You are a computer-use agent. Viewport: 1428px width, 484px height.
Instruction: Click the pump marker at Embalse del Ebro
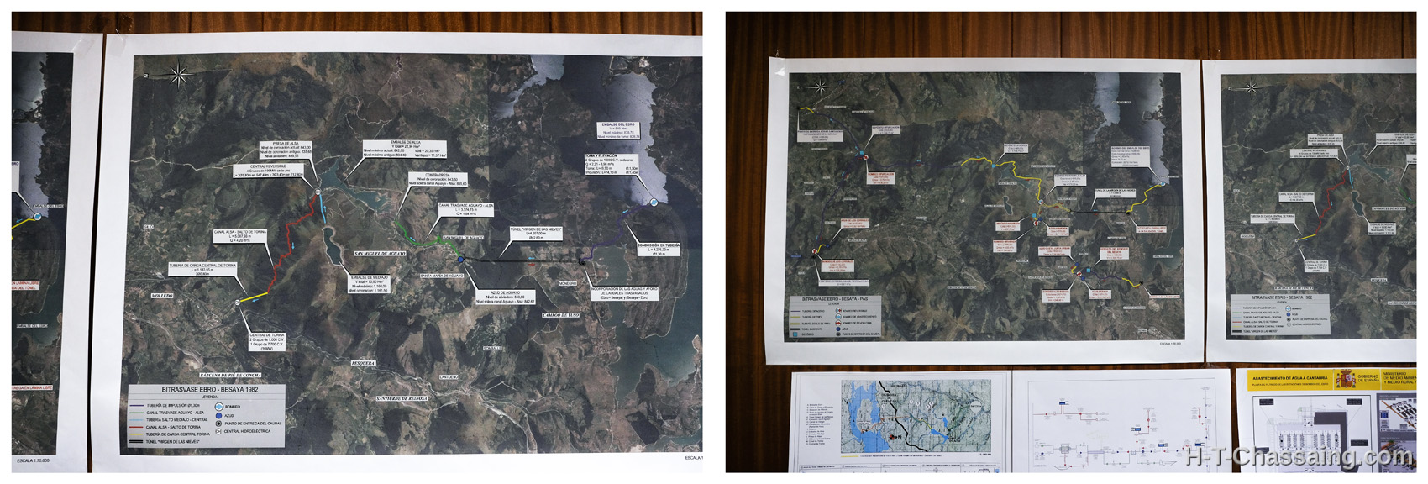pos(652,202)
